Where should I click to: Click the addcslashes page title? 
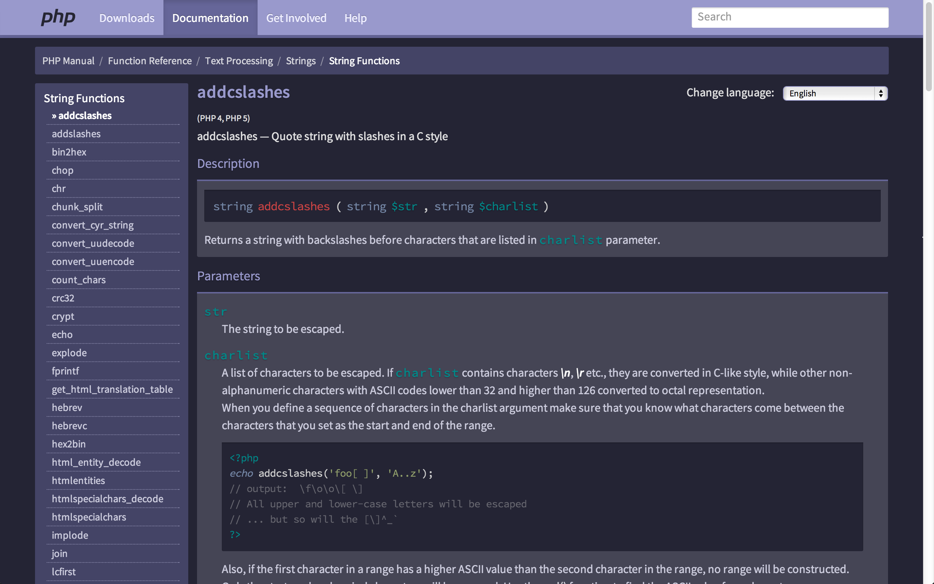[244, 92]
